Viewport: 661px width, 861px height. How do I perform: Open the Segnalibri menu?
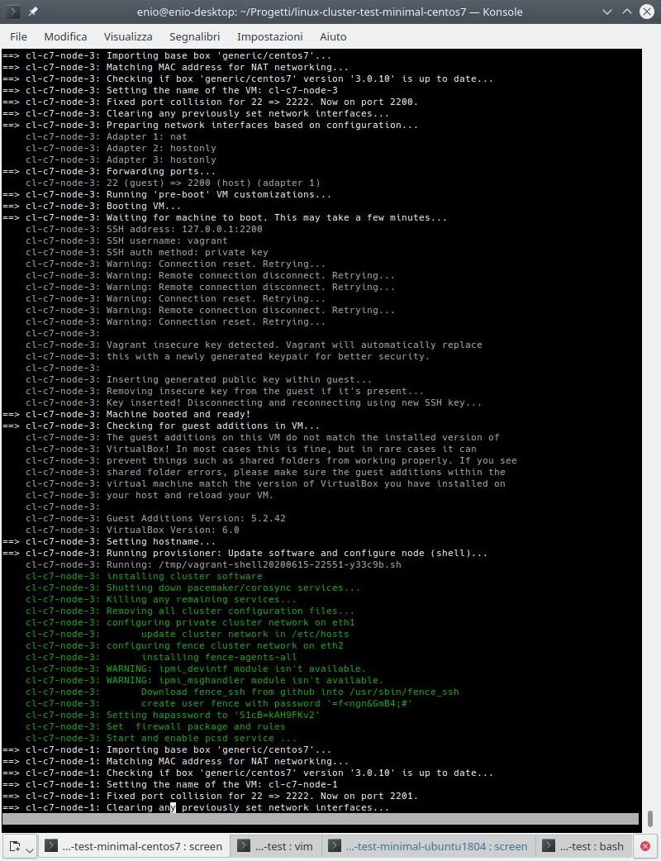194,36
